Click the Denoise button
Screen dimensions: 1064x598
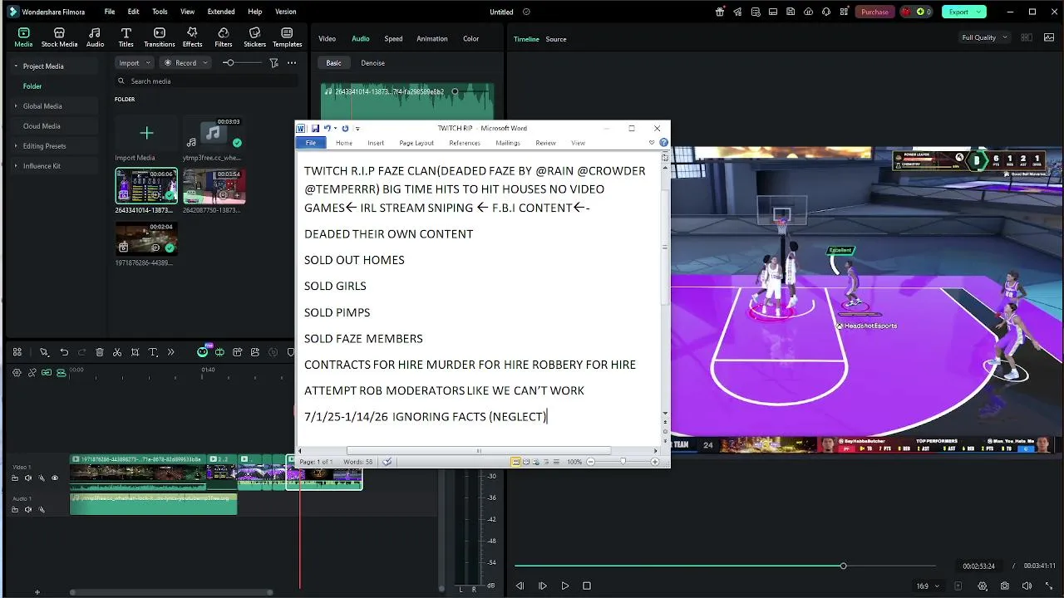(x=372, y=63)
